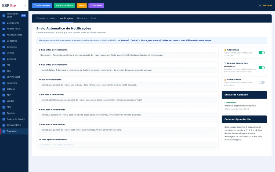Click the Emissor NFS-e sidebar icon

tap(4, 125)
